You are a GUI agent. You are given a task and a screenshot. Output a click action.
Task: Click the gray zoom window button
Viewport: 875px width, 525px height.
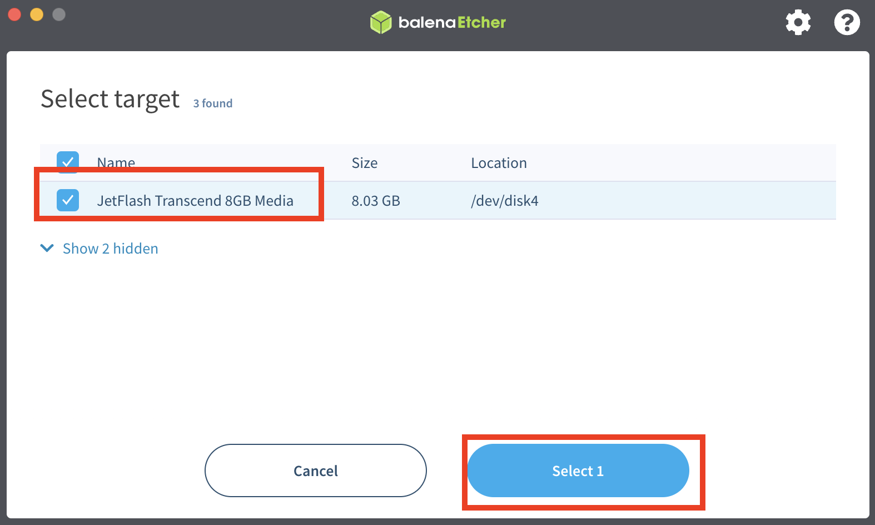click(59, 14)
